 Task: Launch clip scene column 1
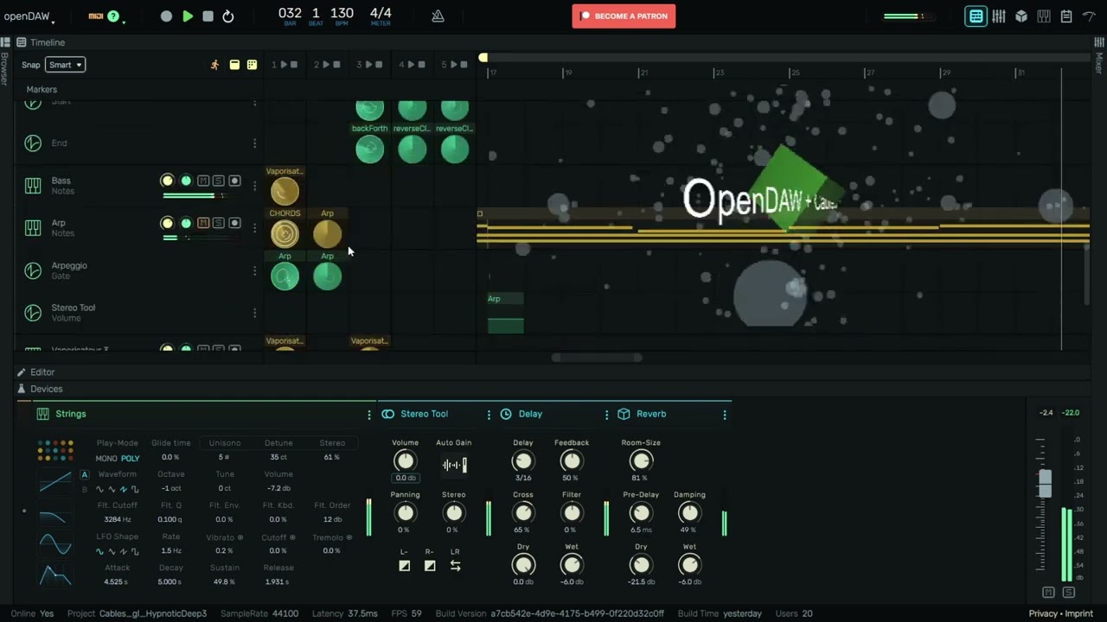(284, 65)
